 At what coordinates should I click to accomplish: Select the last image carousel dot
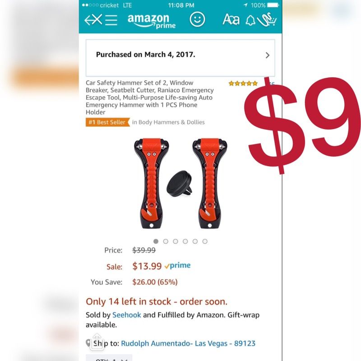pyautogui.click(x=205, y=241)
